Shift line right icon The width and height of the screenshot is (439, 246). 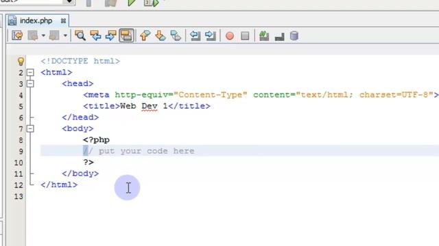click(x=211, y=36)
